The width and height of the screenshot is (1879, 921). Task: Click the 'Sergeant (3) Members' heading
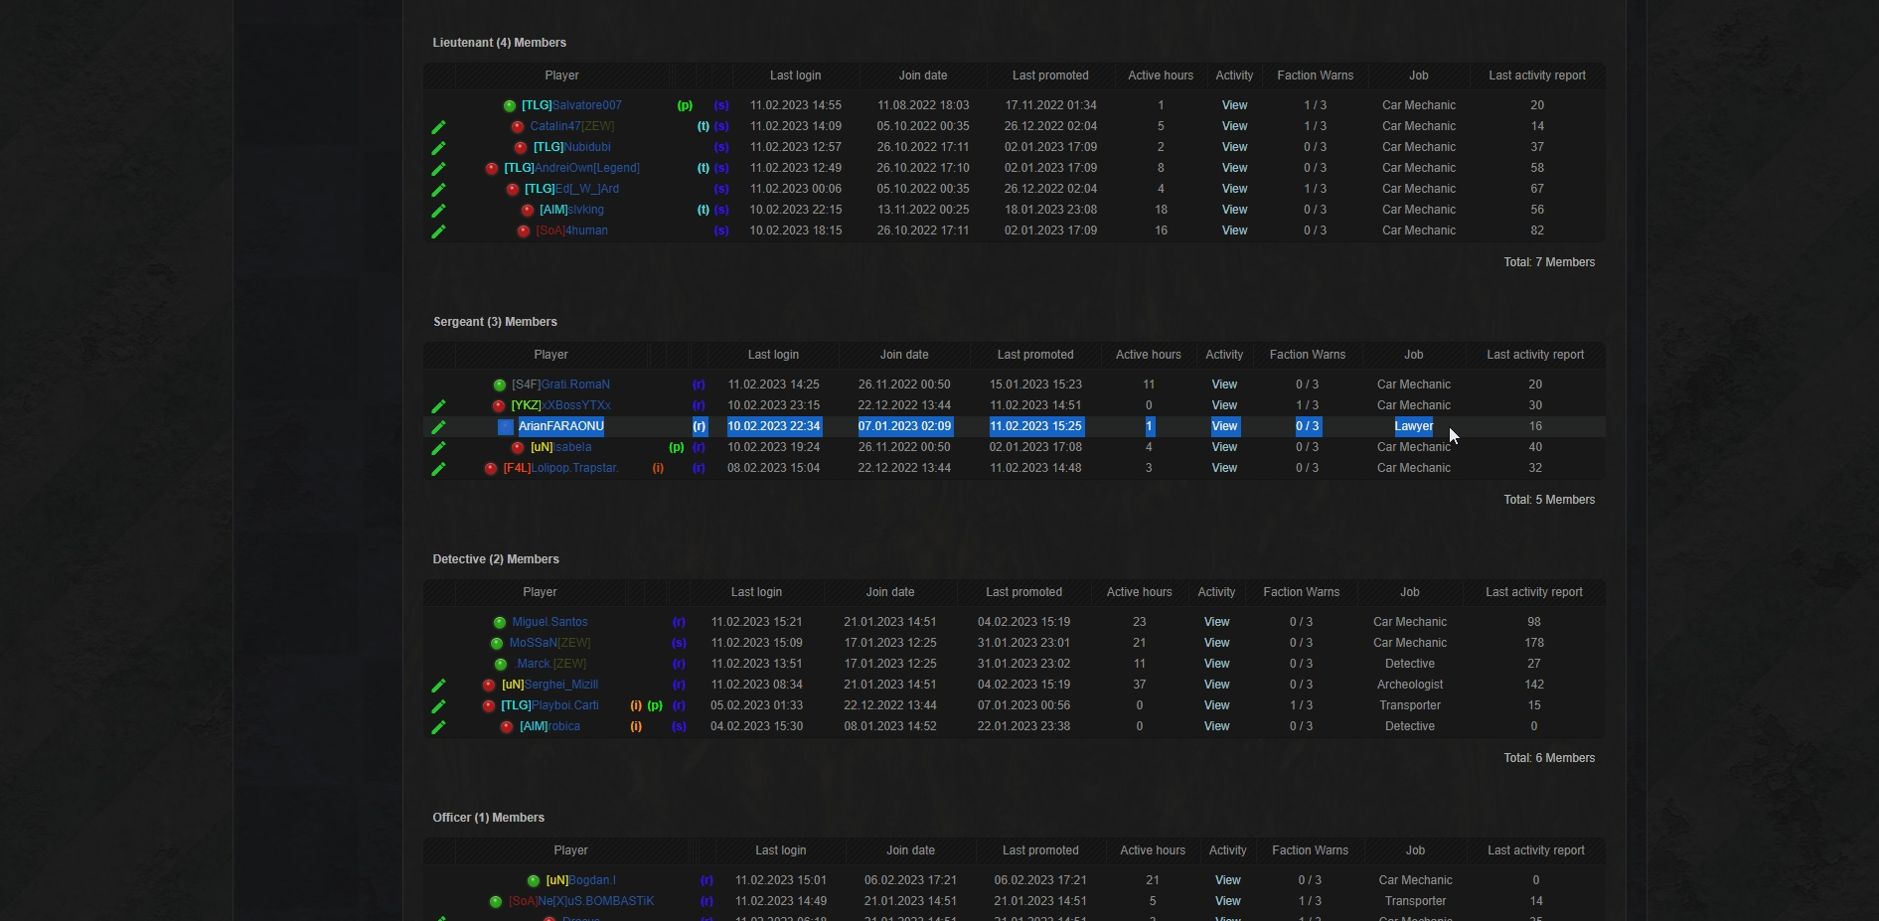click(495, 322)
